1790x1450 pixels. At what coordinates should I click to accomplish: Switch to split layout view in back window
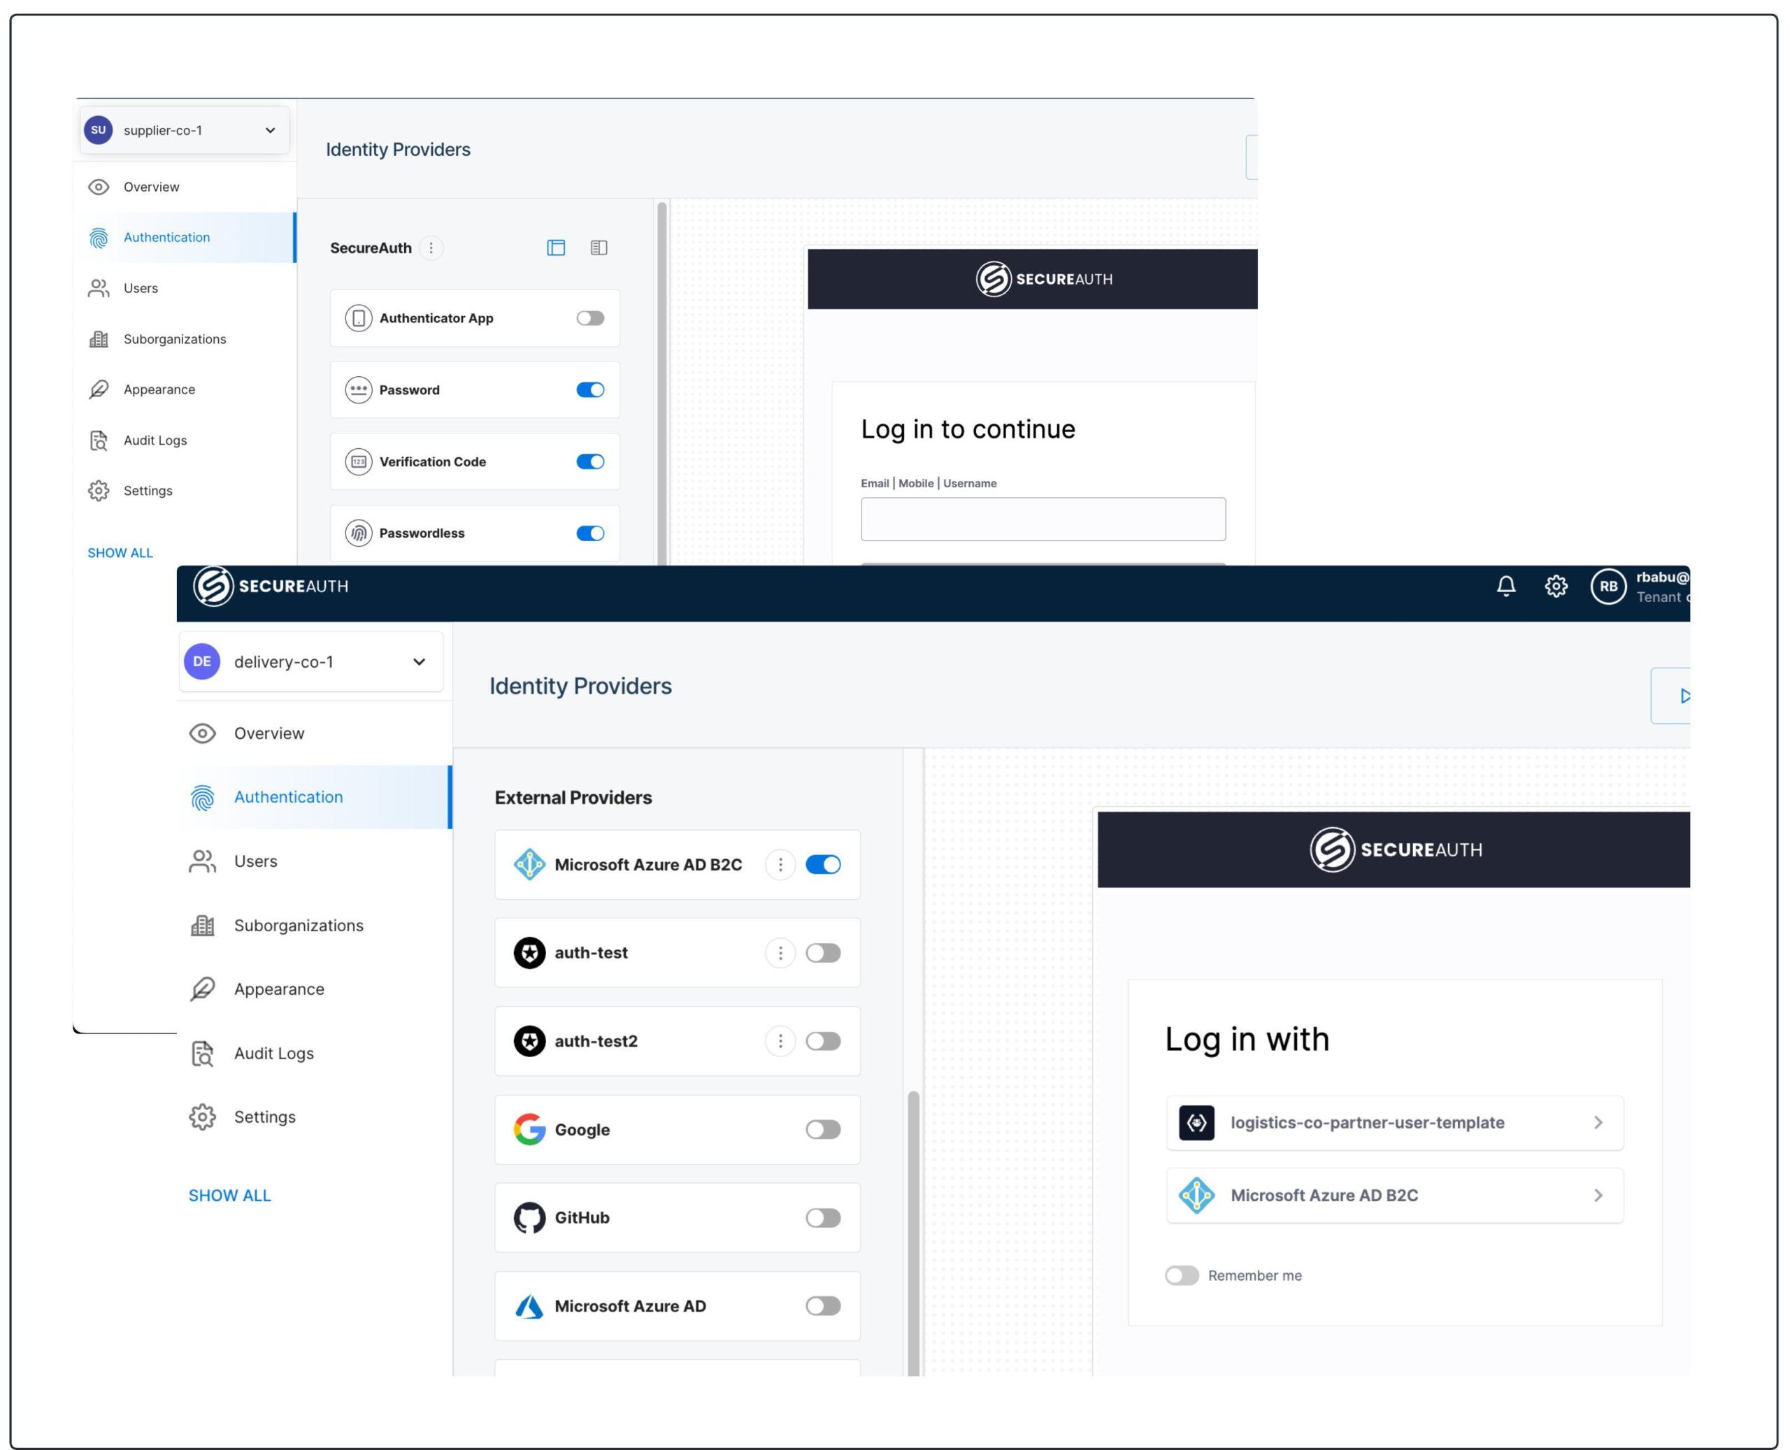(x=599, y=248)
